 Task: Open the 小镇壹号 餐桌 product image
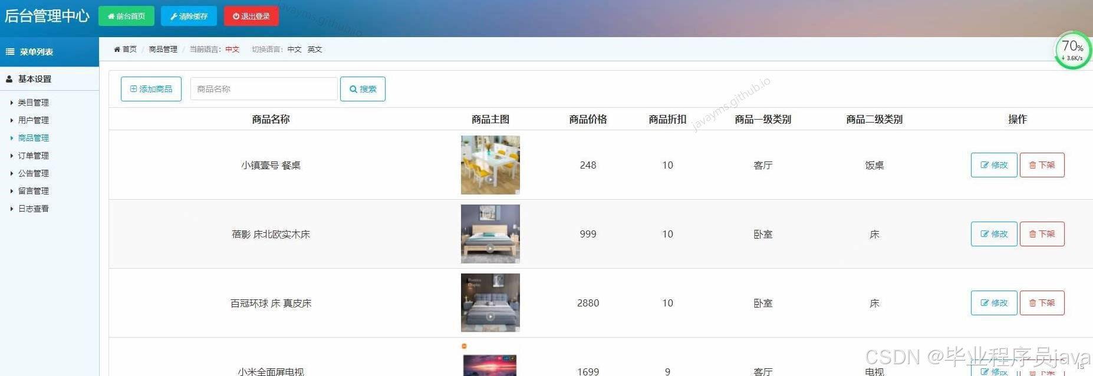pyautogui.click(x=490, y=165)
